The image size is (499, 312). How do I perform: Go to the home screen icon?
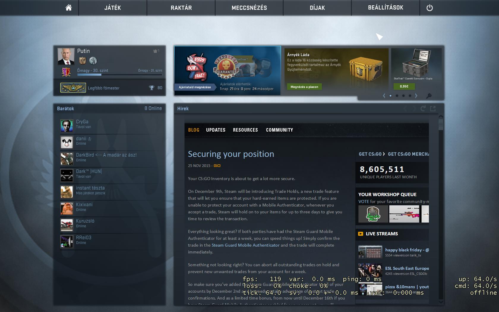pyautogui.click(x=69, y=8)
